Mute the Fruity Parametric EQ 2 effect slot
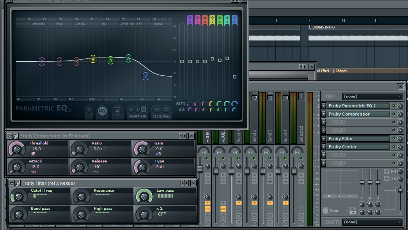Viewport: 408px width, 230px height. click(394, 106)
